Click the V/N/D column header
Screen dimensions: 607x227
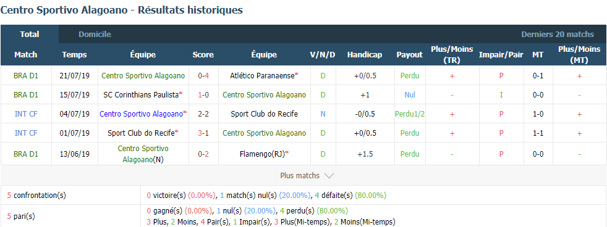click(323, 55)
